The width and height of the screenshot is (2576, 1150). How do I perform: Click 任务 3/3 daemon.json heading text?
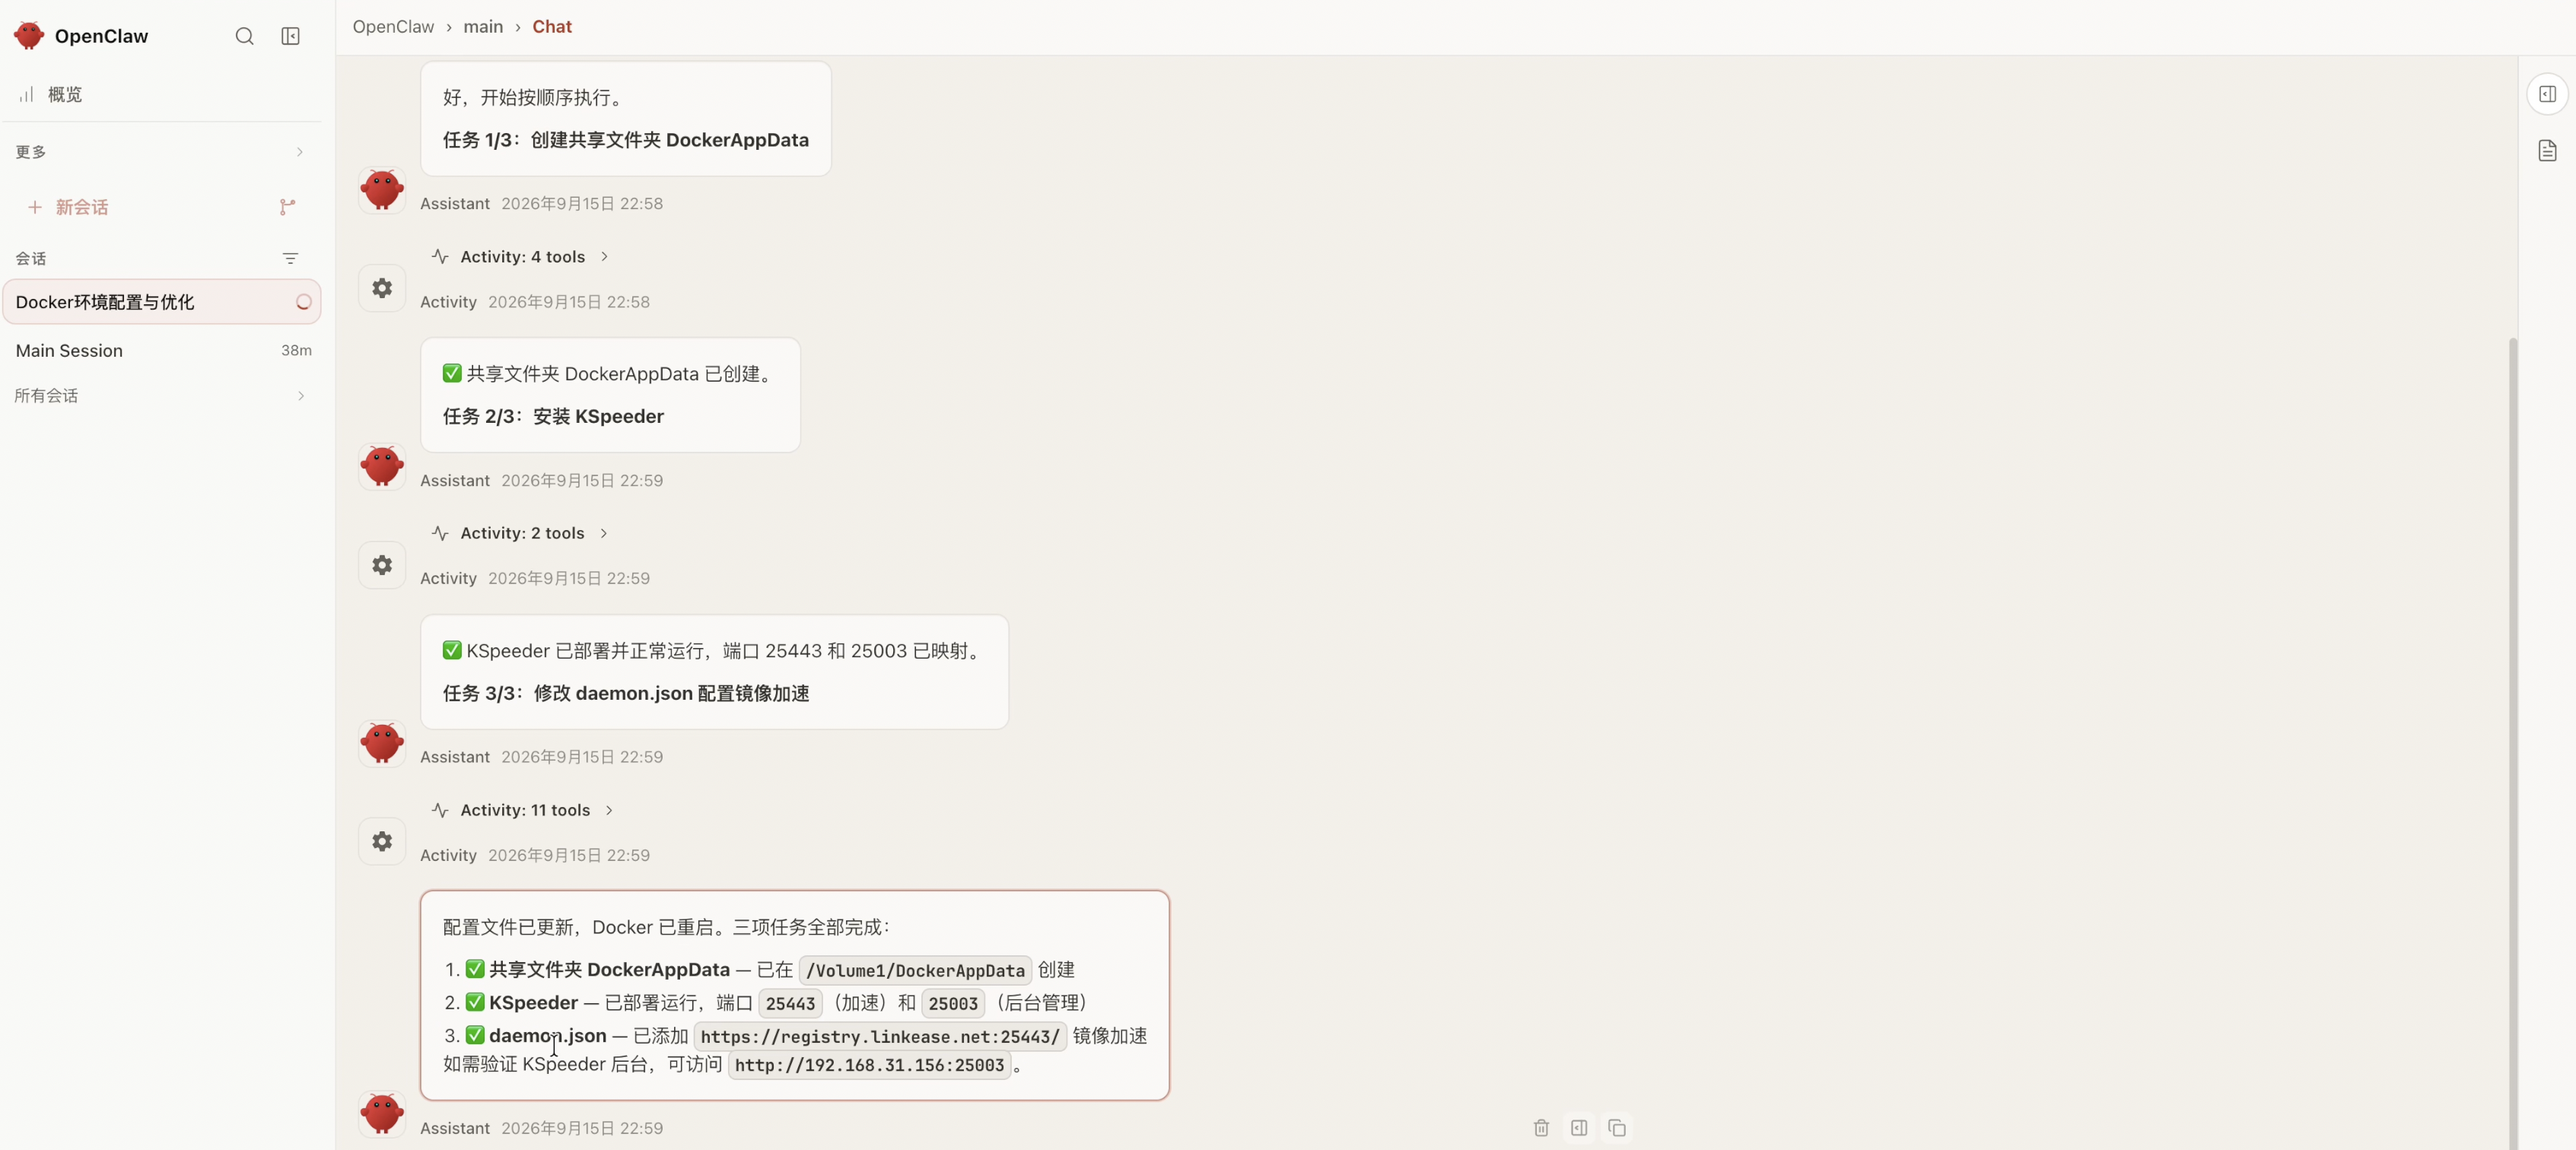(626, 694)
